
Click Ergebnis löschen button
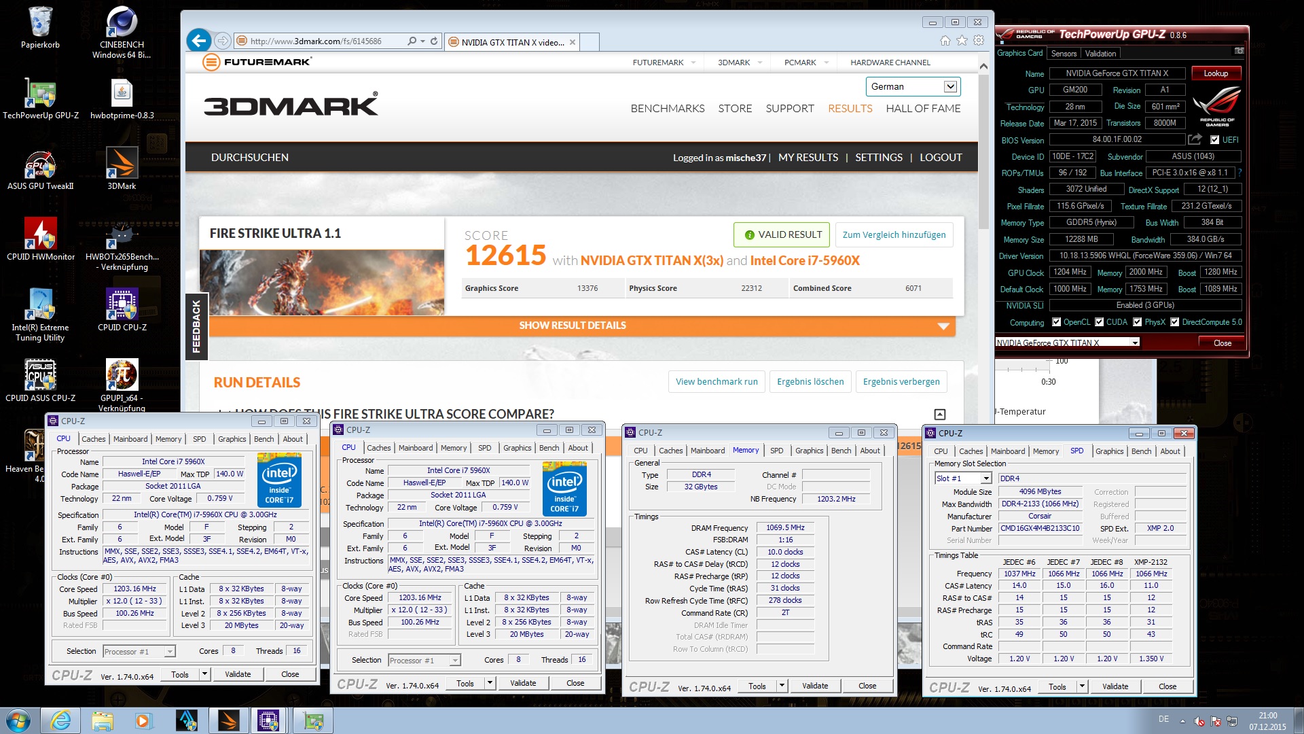810,381
